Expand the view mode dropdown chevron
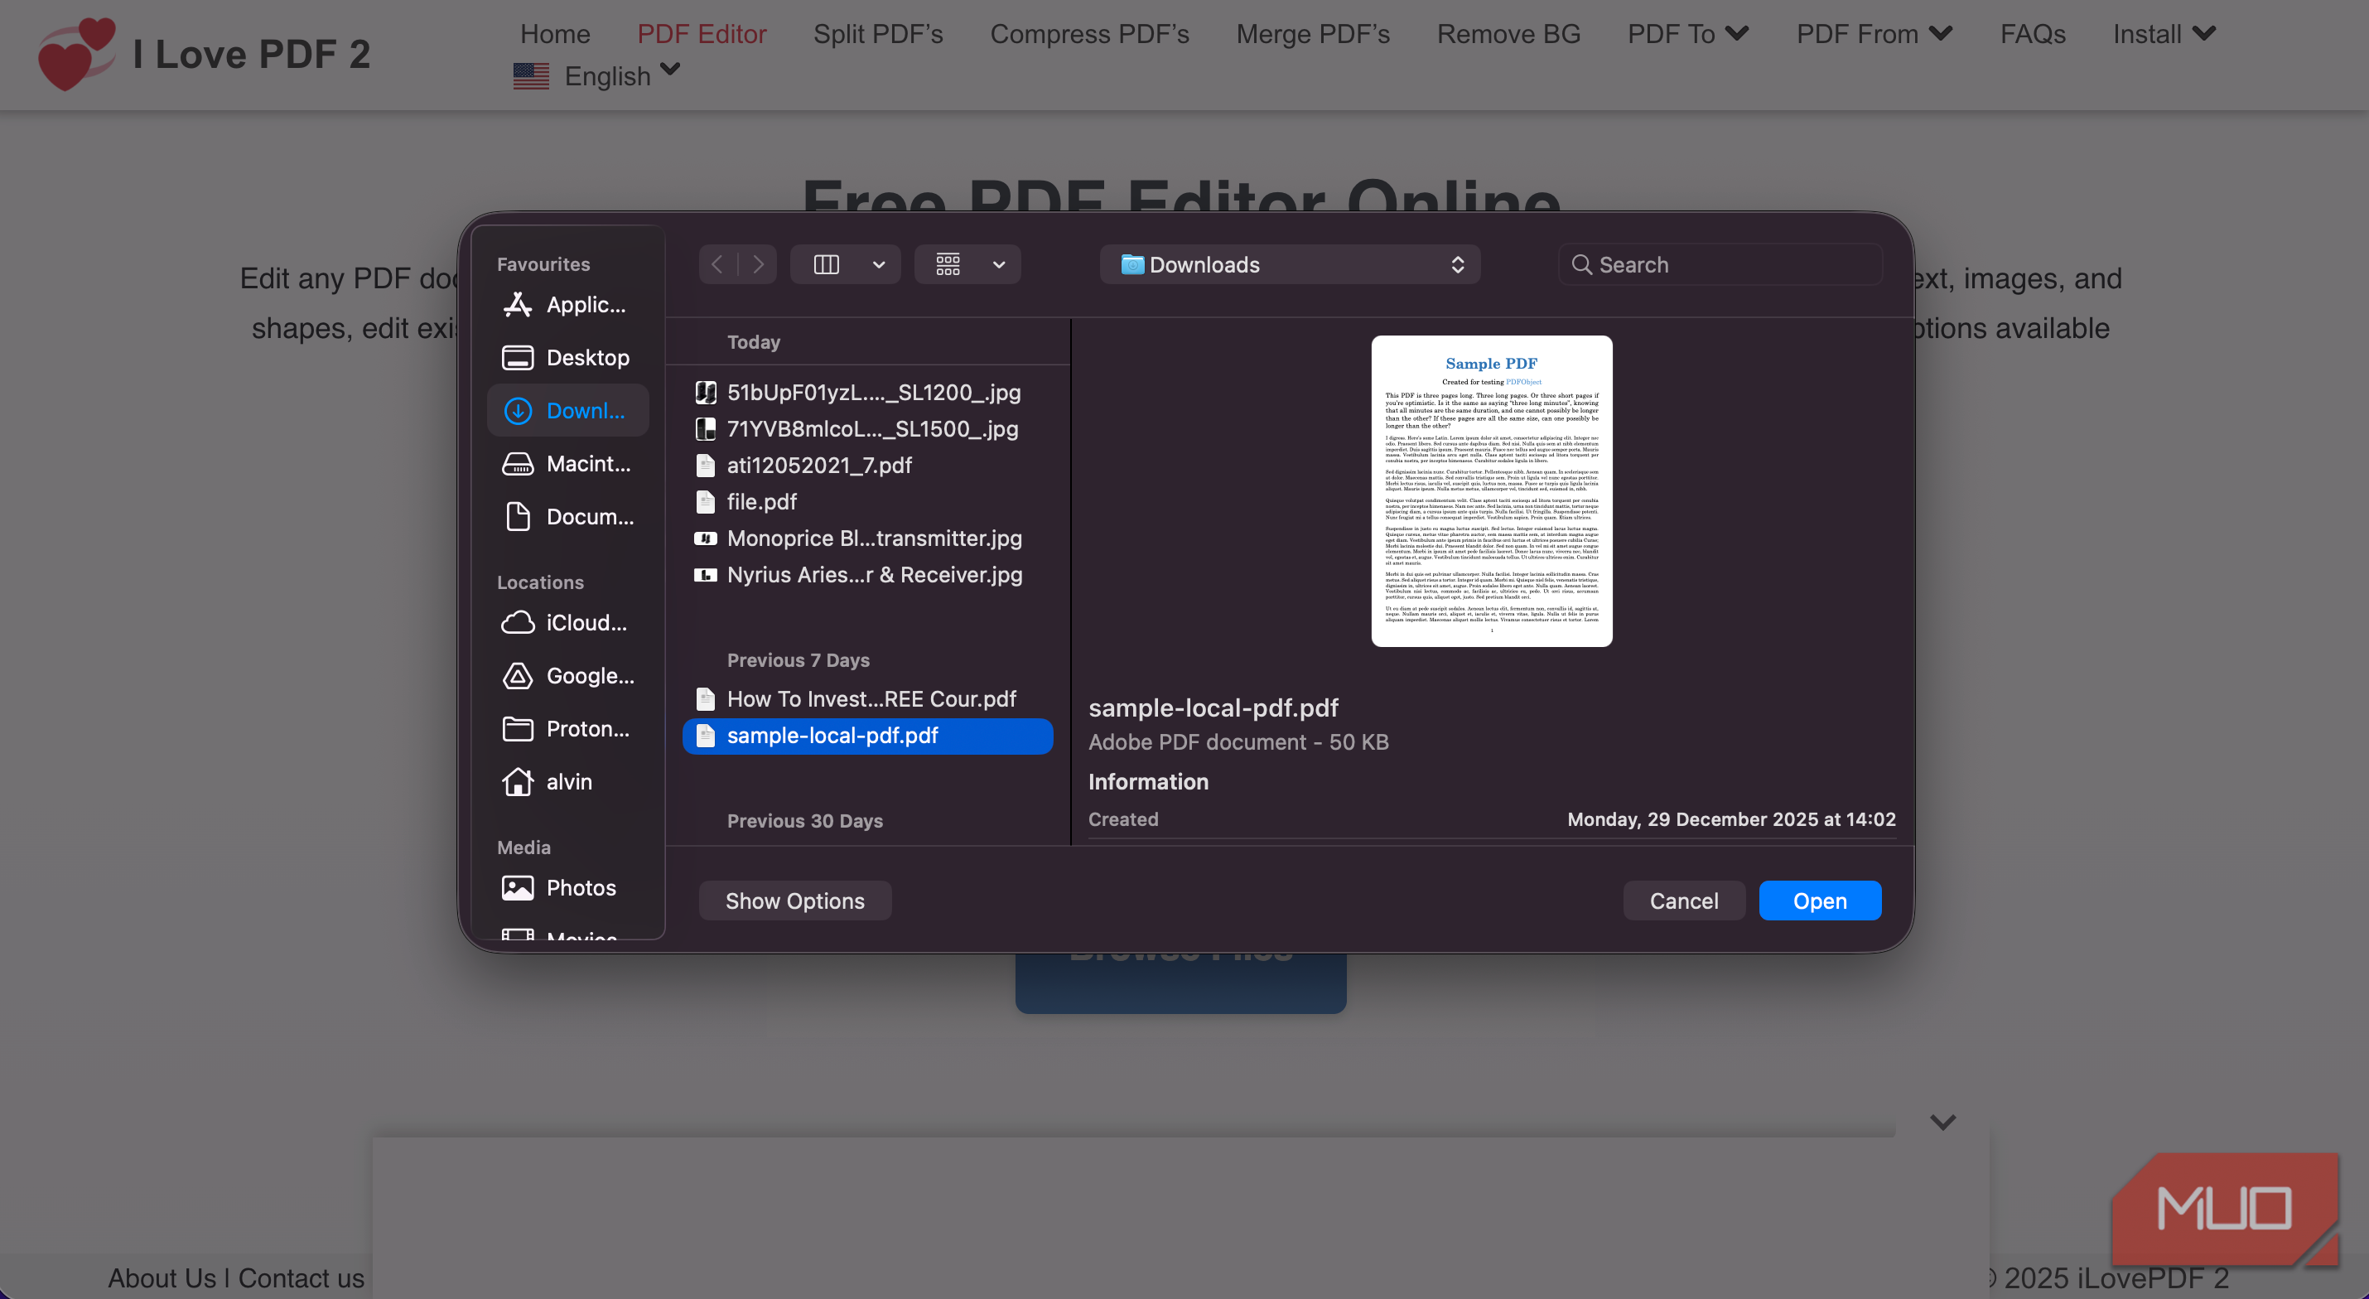 click(x=879, y=265)
